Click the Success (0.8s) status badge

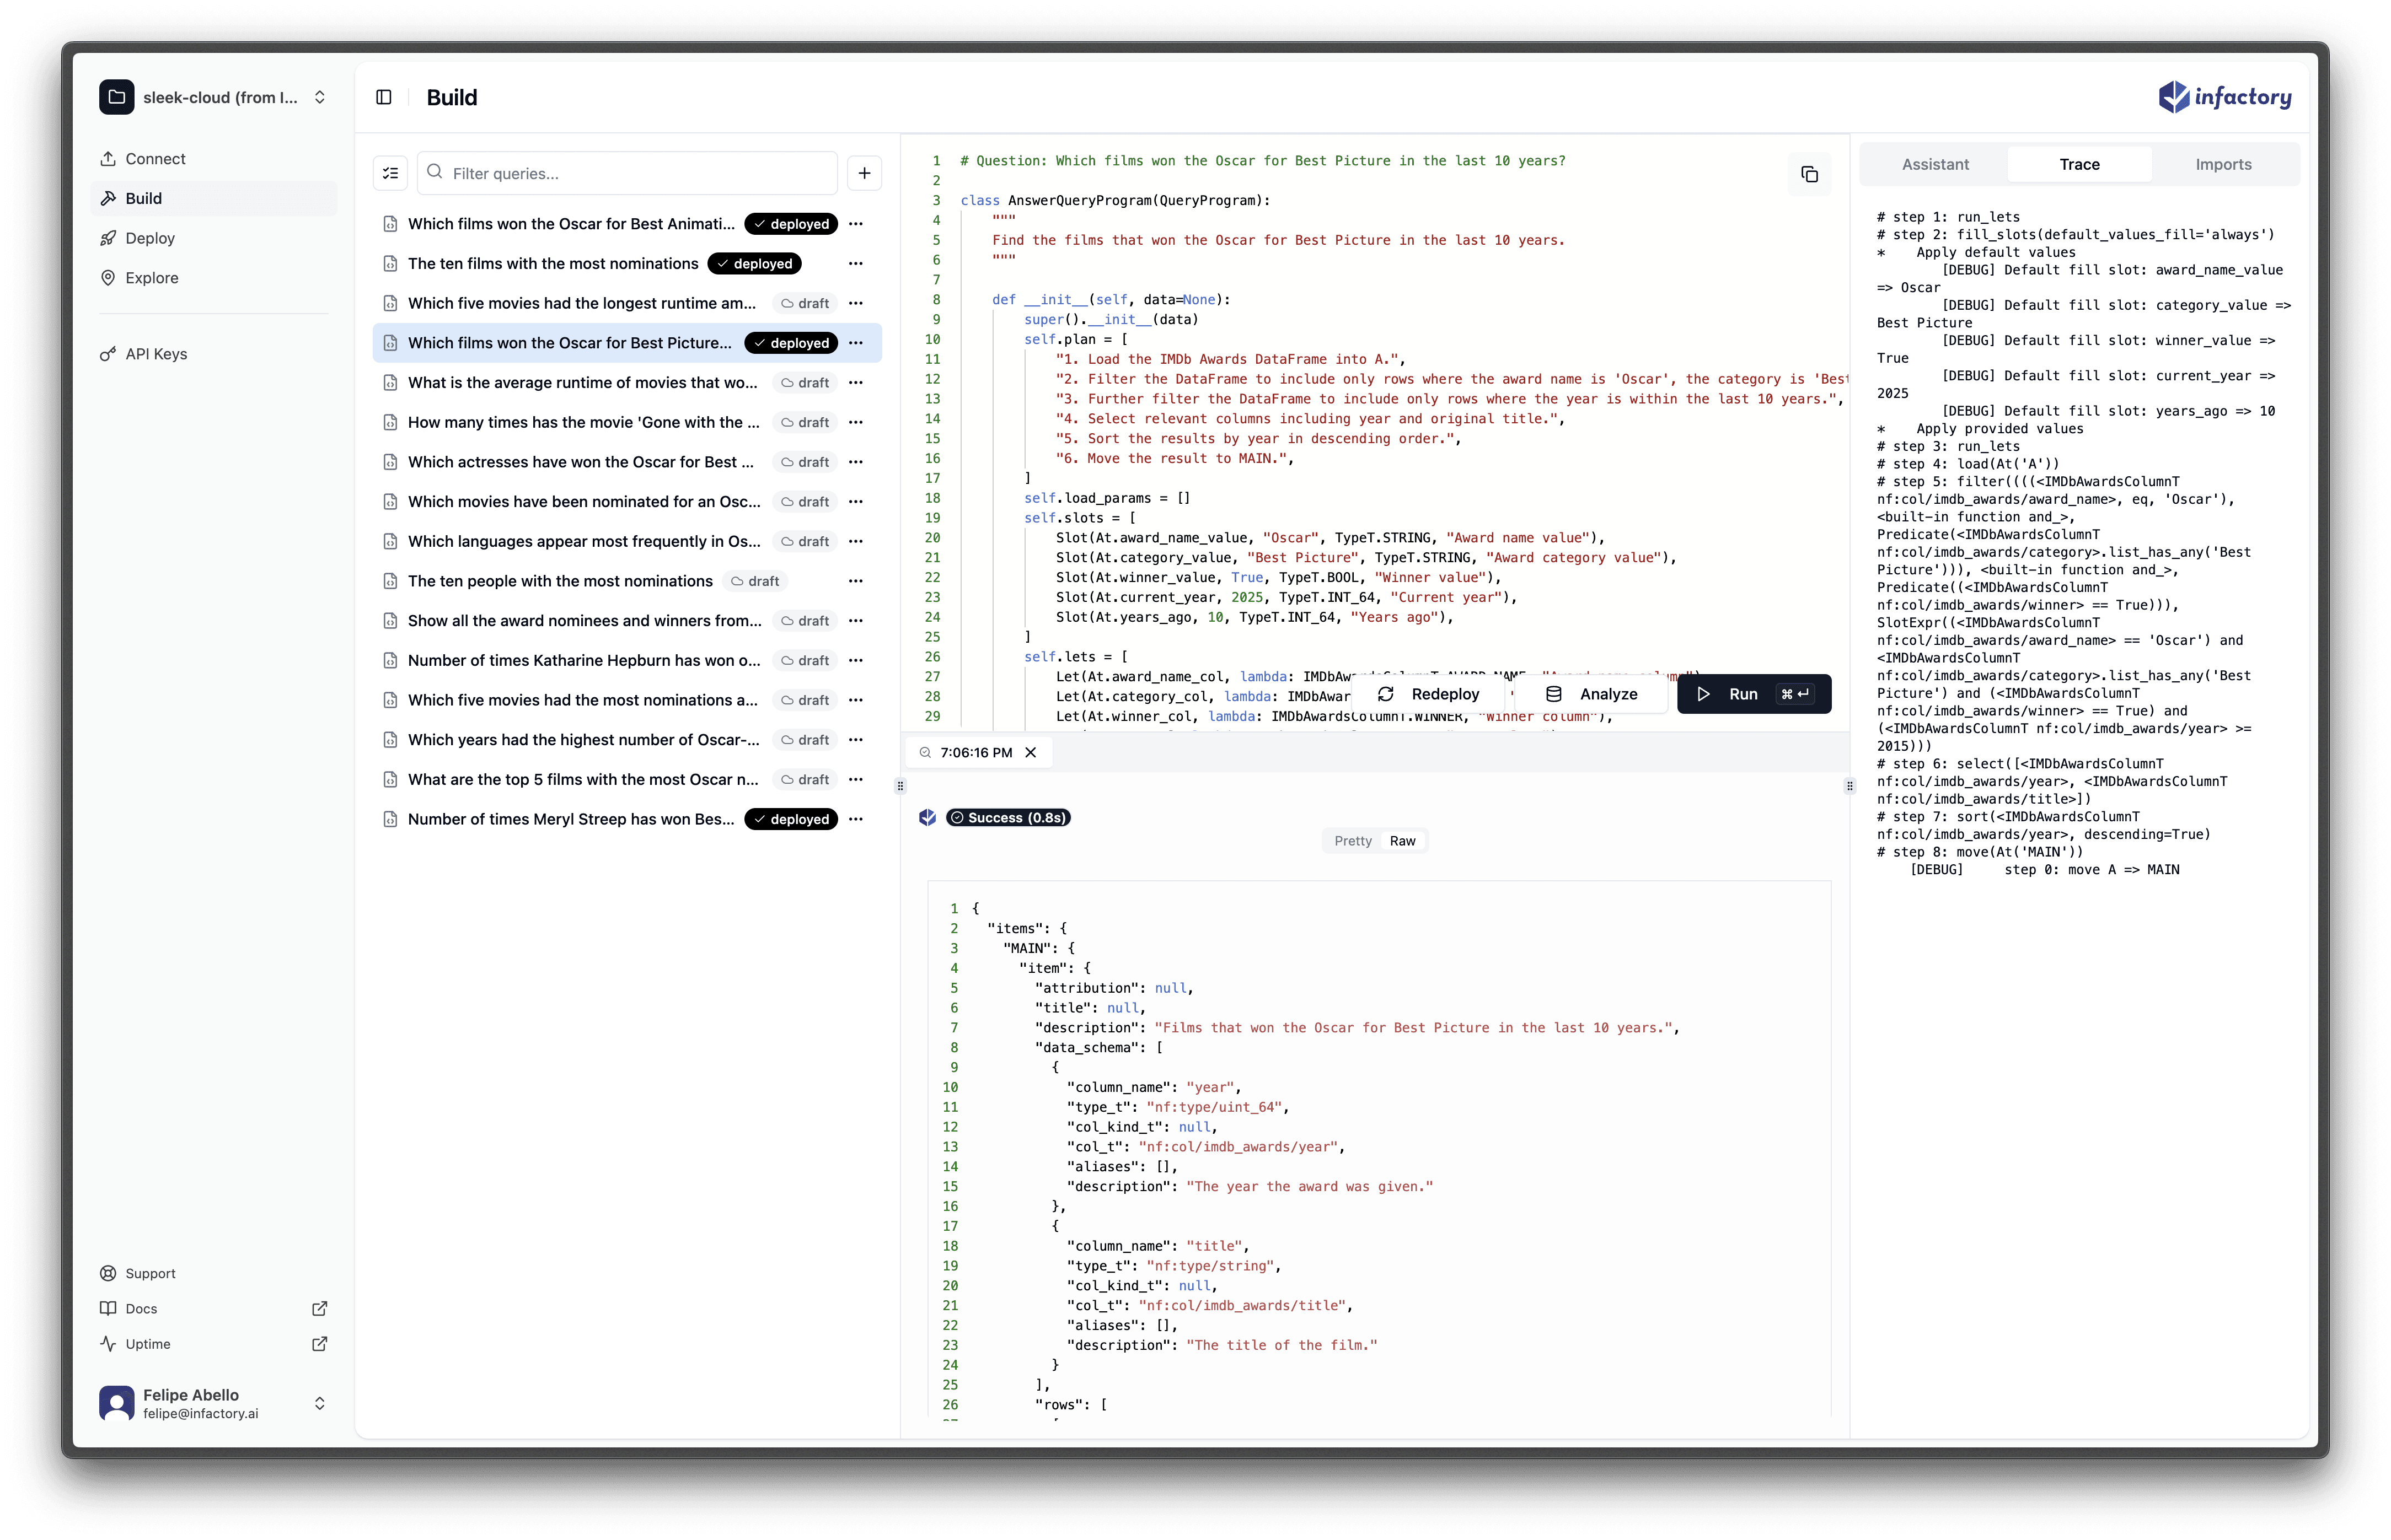click(1007, 817)
